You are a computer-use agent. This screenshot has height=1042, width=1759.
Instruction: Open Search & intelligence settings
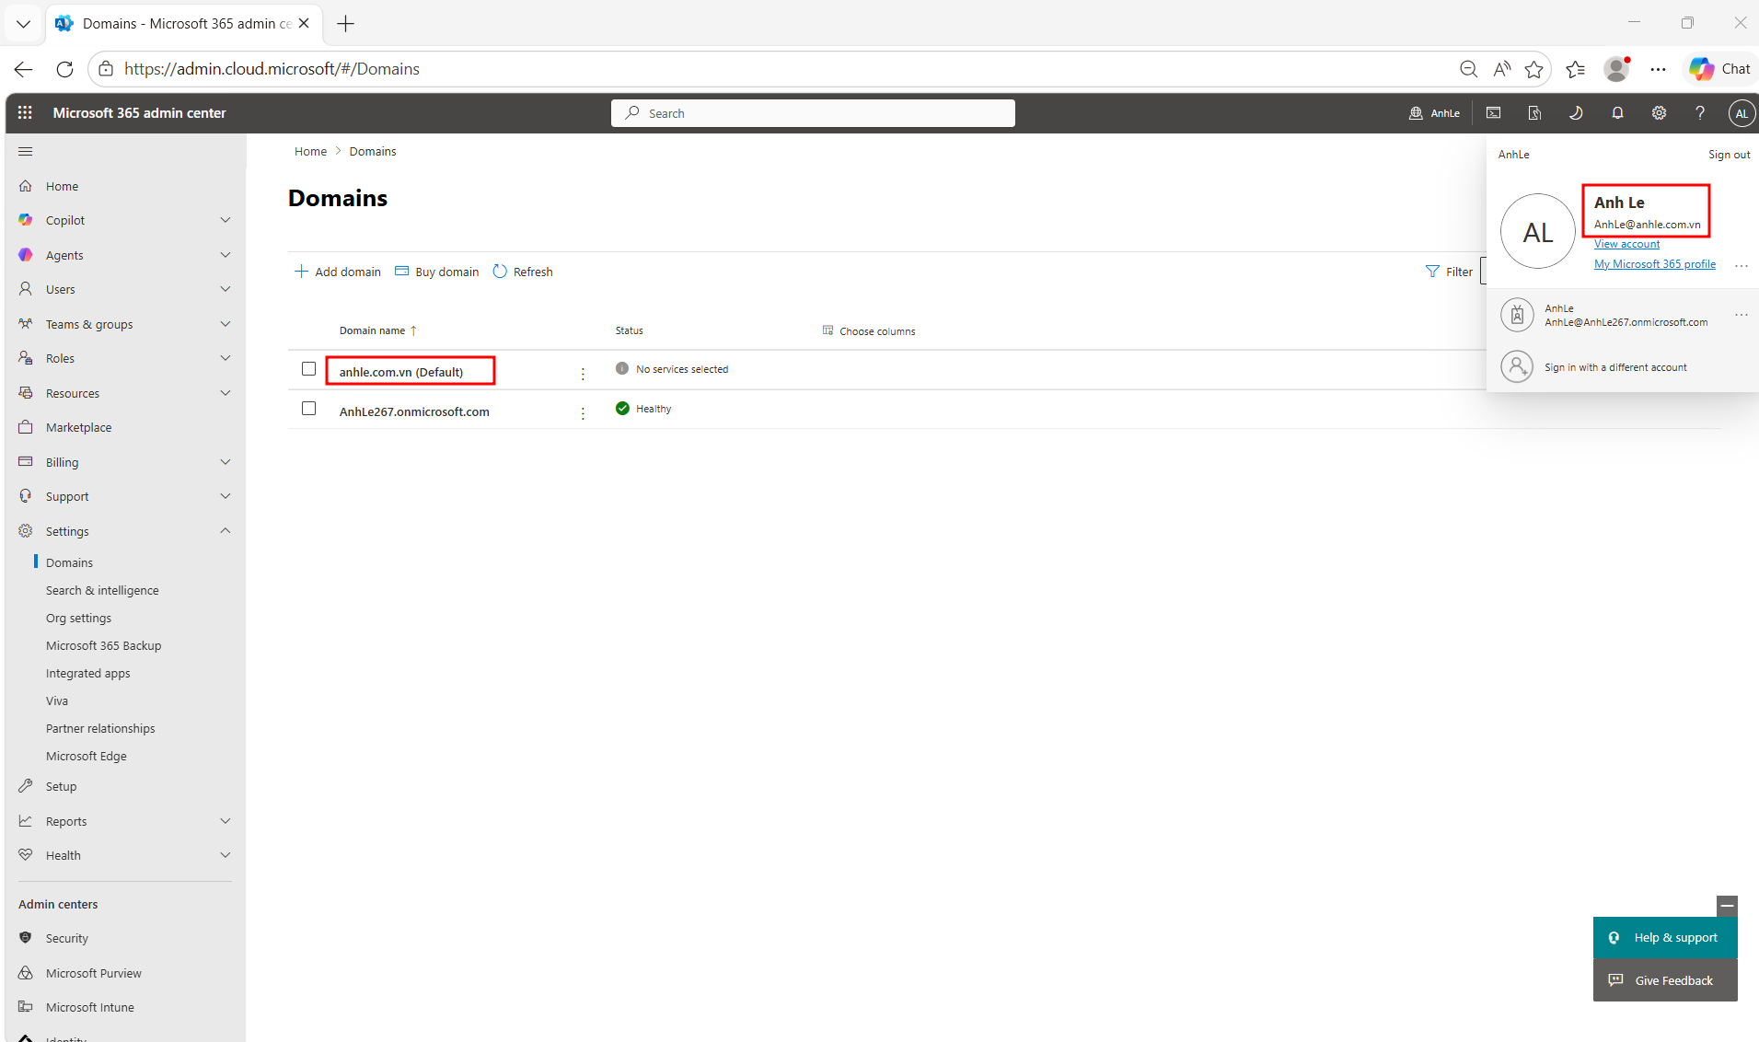(102, 590)
